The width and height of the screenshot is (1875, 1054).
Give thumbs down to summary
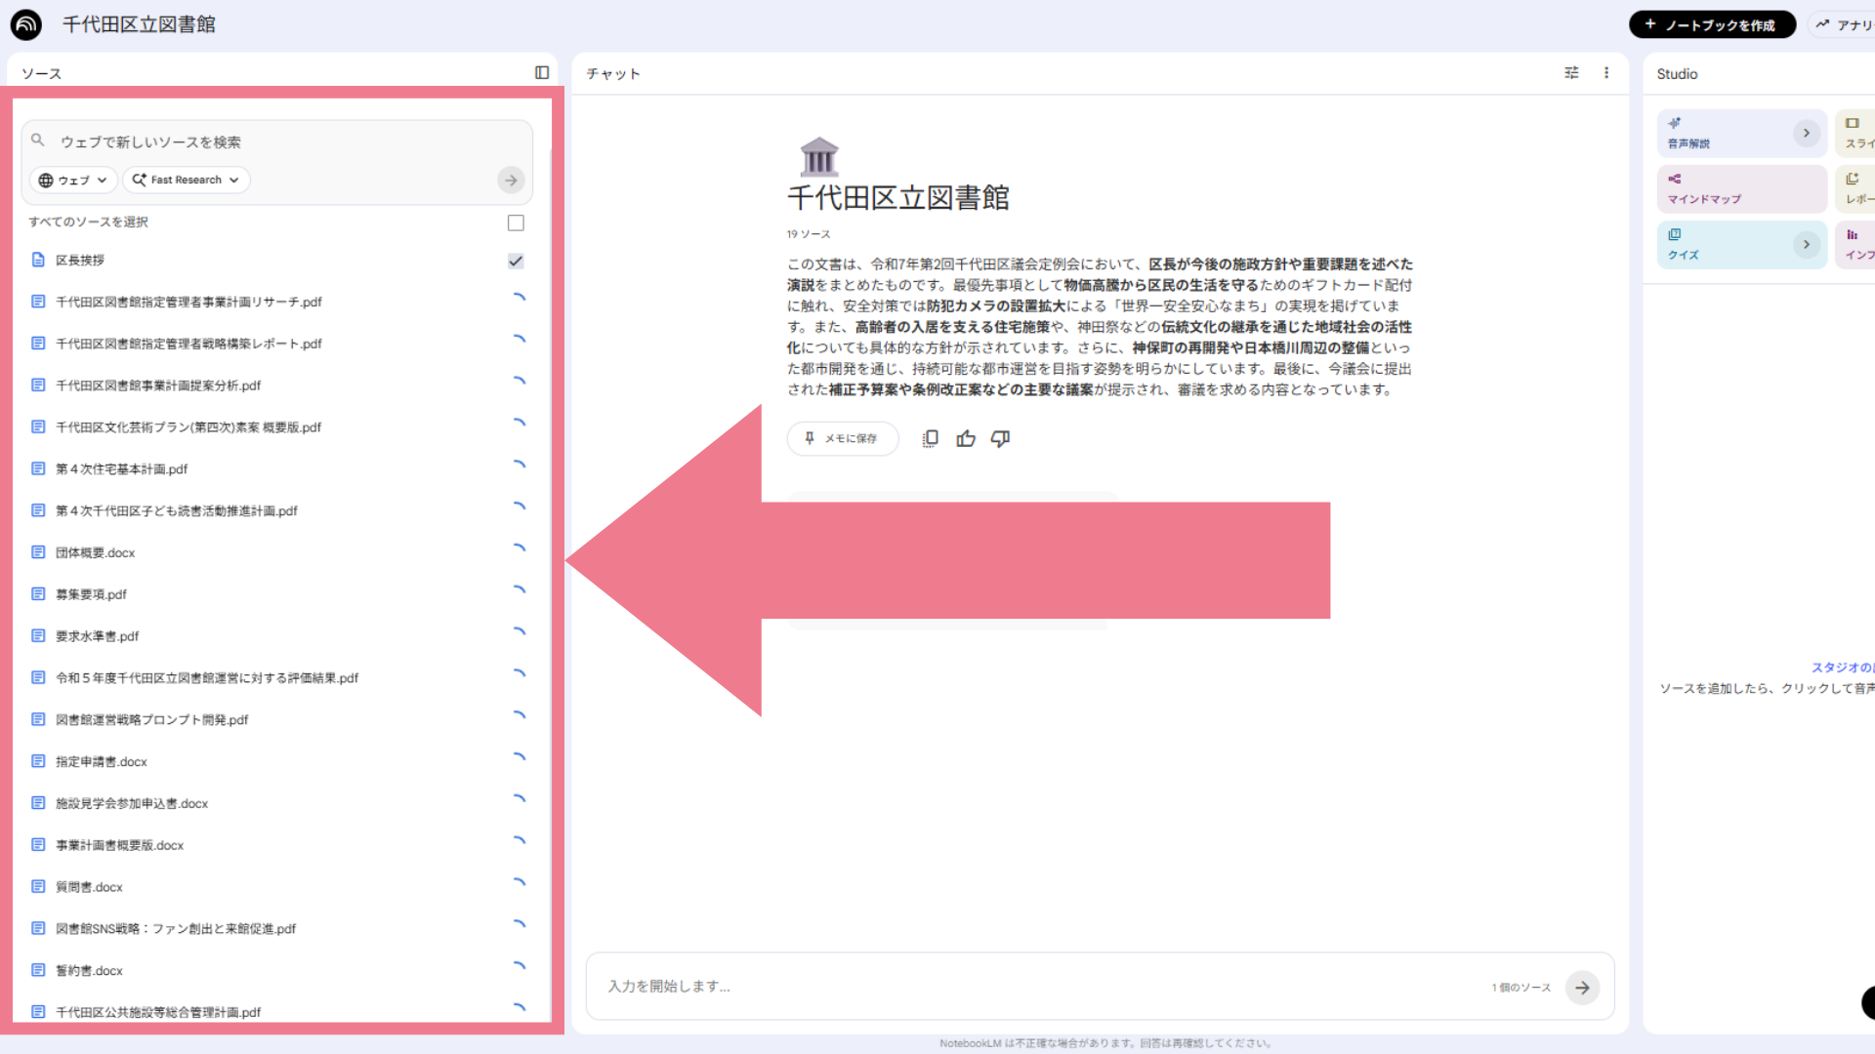point(1000,439)
